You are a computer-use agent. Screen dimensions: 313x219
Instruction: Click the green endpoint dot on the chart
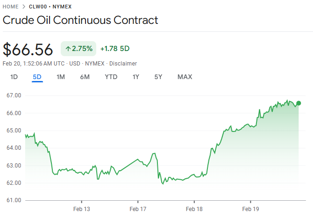[299, 103]
